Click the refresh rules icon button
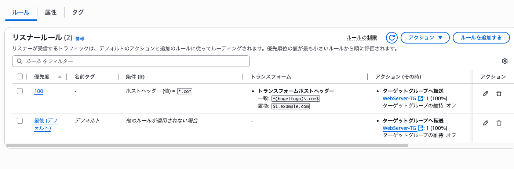The width and height of the screenshot is (514, 169). coord(392,38)
